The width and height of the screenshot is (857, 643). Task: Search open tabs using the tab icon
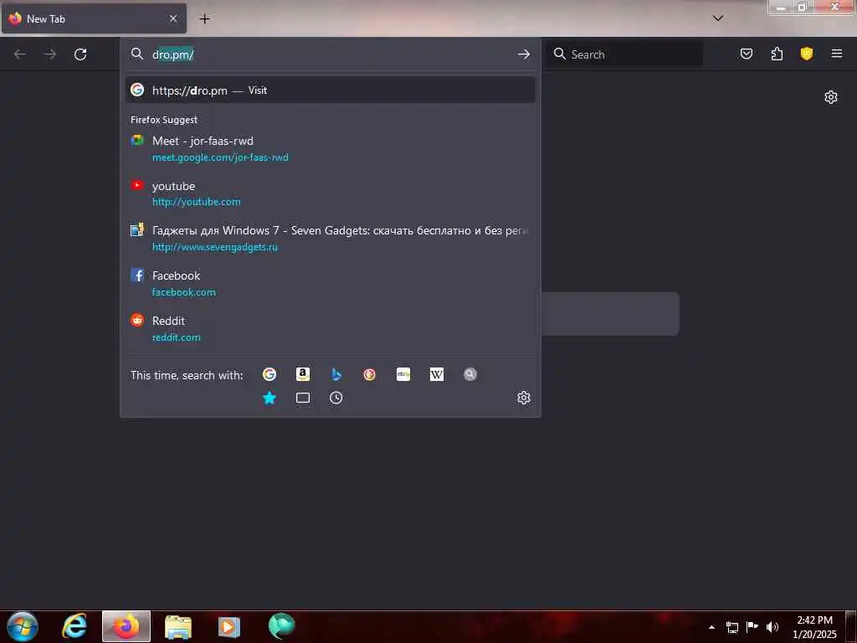303,398
